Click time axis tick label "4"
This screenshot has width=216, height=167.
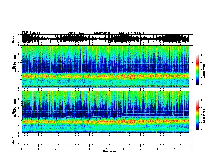pyautogui.click(x=90, y=149)
